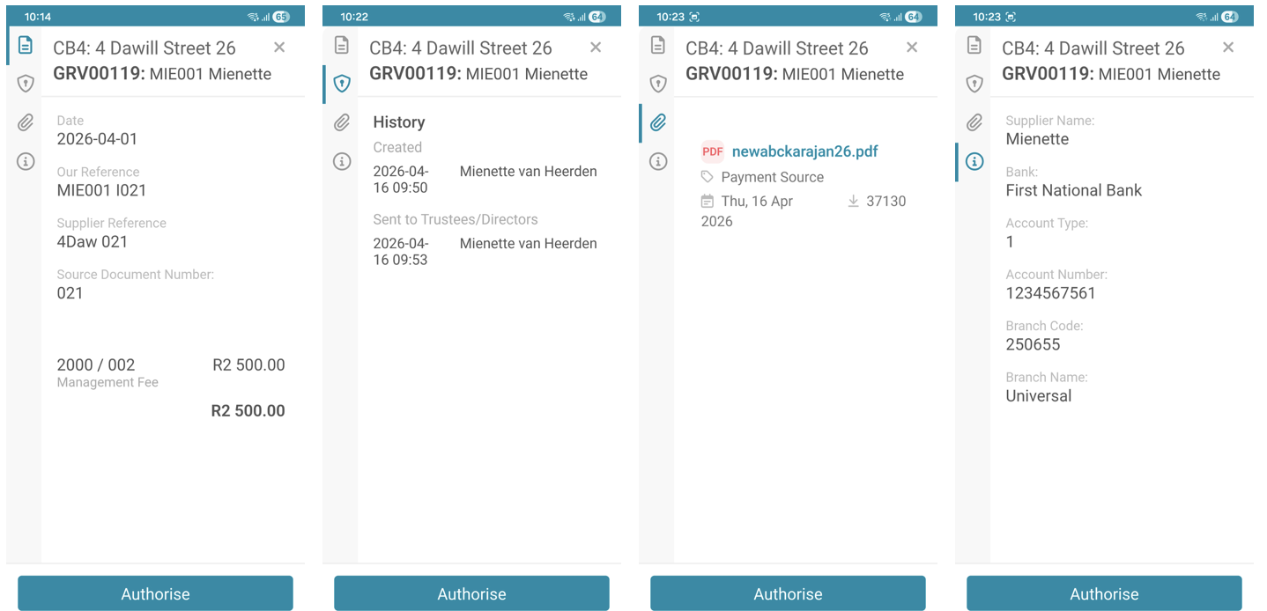The width and height of the screenshot is (1267, 611).
Task: Open document icon in History screen
Action: 342,45
